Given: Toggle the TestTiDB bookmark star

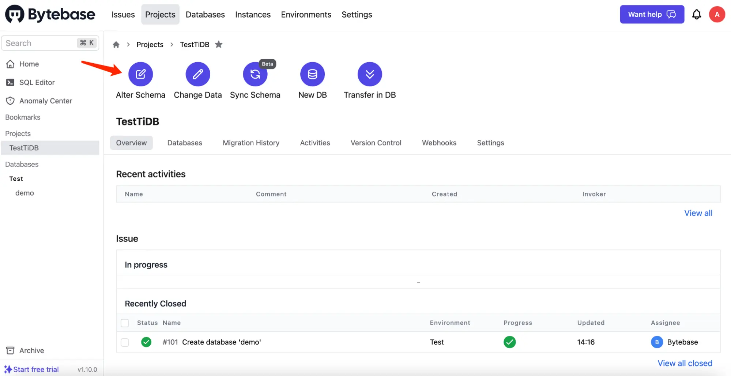Looking at the screenshot, I should (x=219, y=45).
